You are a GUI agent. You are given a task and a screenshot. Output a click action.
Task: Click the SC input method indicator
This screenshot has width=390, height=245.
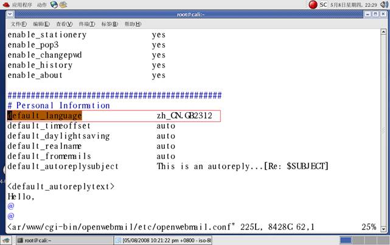(x=324, y=4)
